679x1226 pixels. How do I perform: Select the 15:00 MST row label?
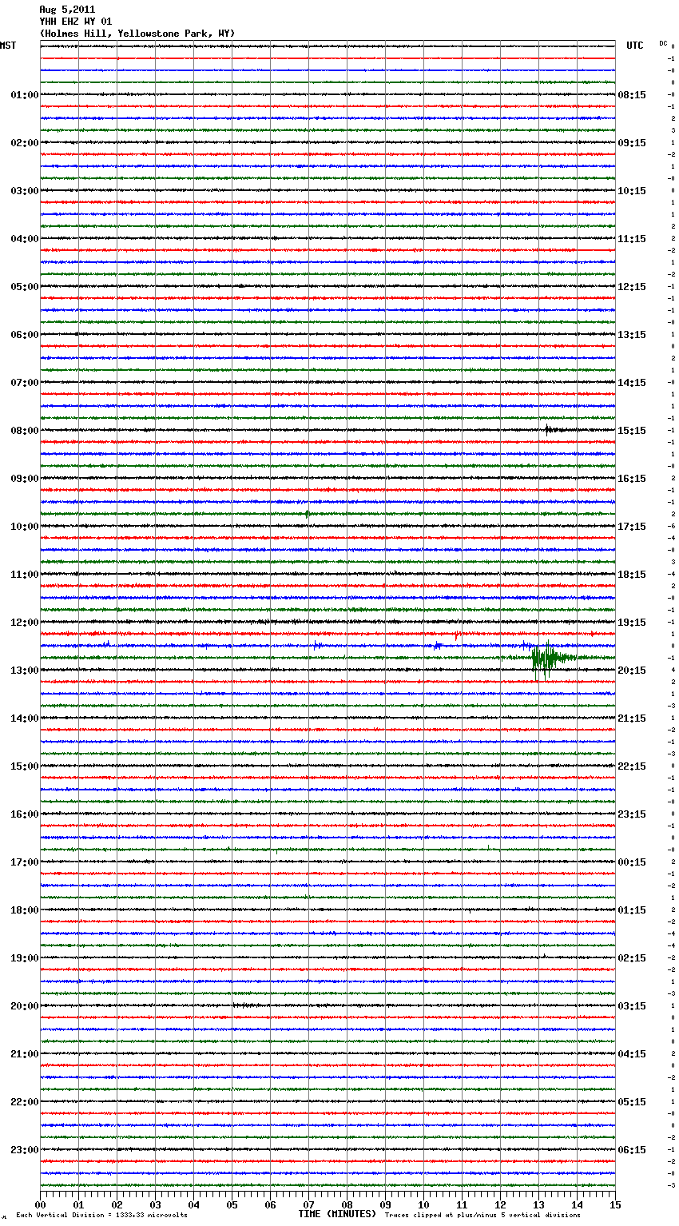coord(25,766)
